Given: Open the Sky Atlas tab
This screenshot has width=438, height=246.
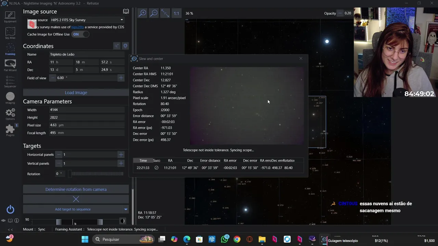Looking at the screenshot, I should [x=10, y=33].
